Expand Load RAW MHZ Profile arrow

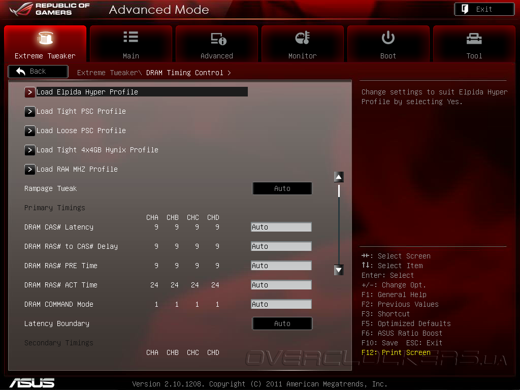click(x=30, y=170)
